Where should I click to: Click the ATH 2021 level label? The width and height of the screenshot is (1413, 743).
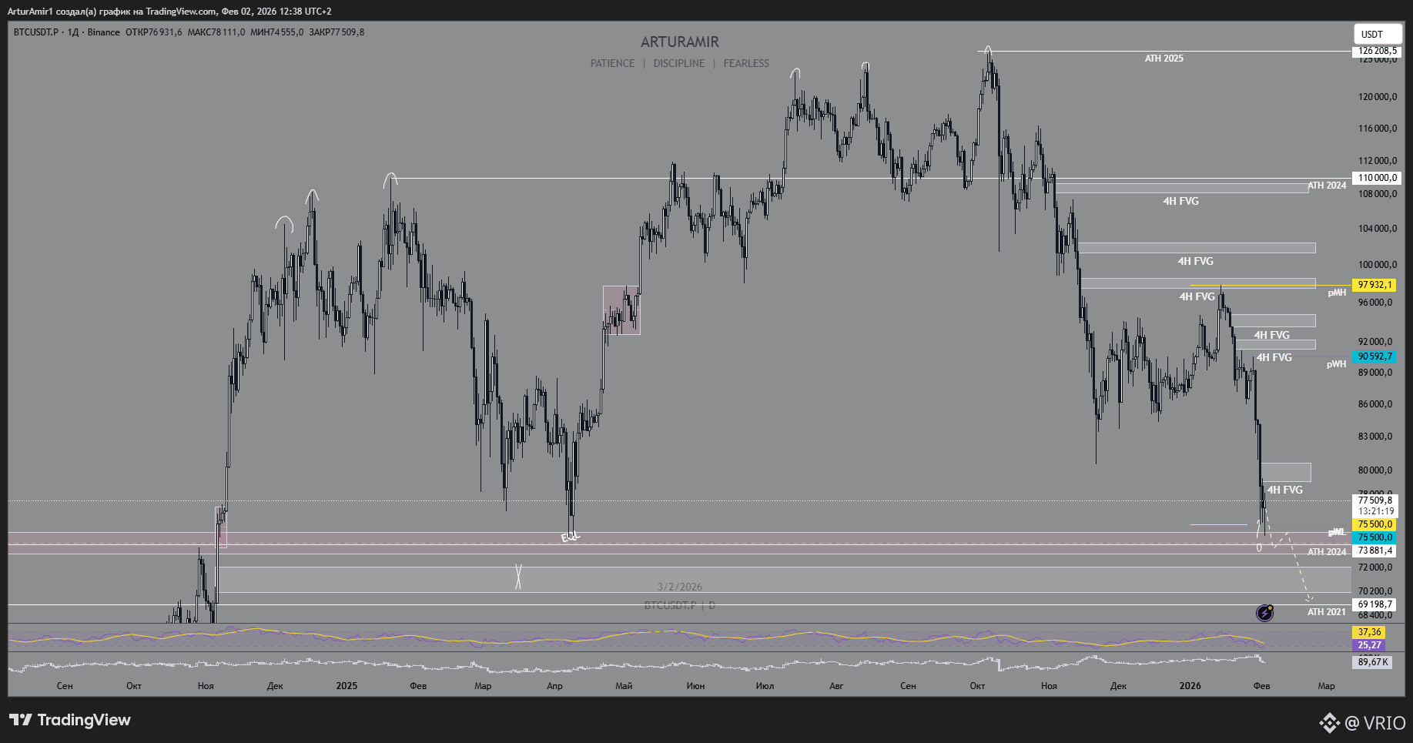[1327, 612]
